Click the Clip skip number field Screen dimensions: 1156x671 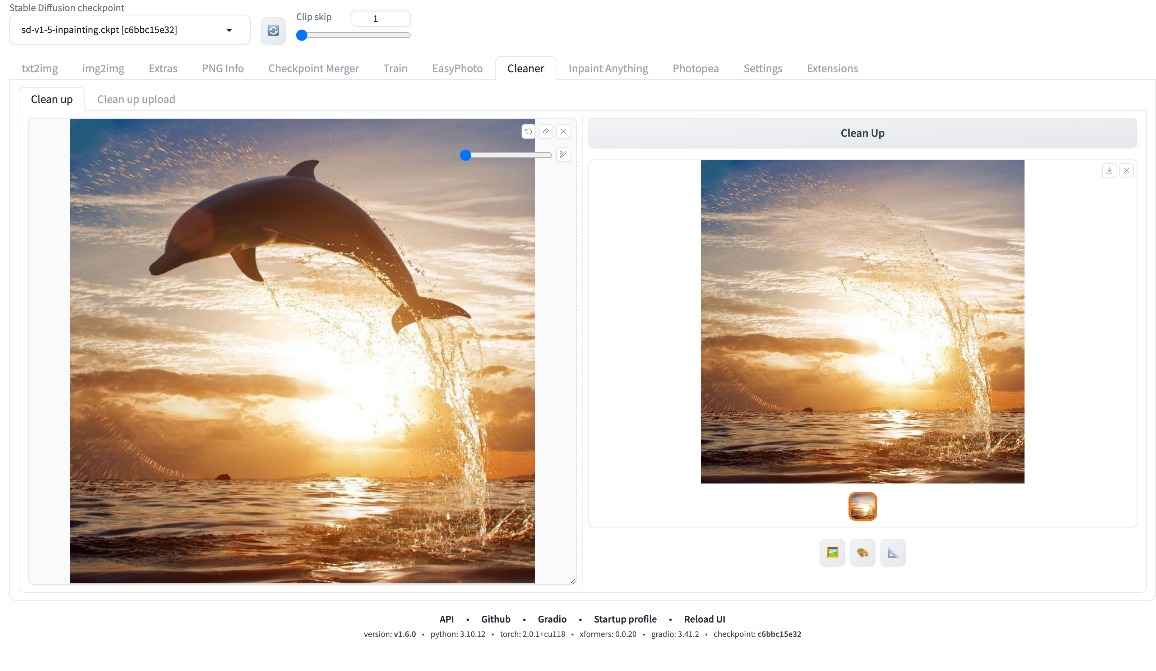coord(380,19)
